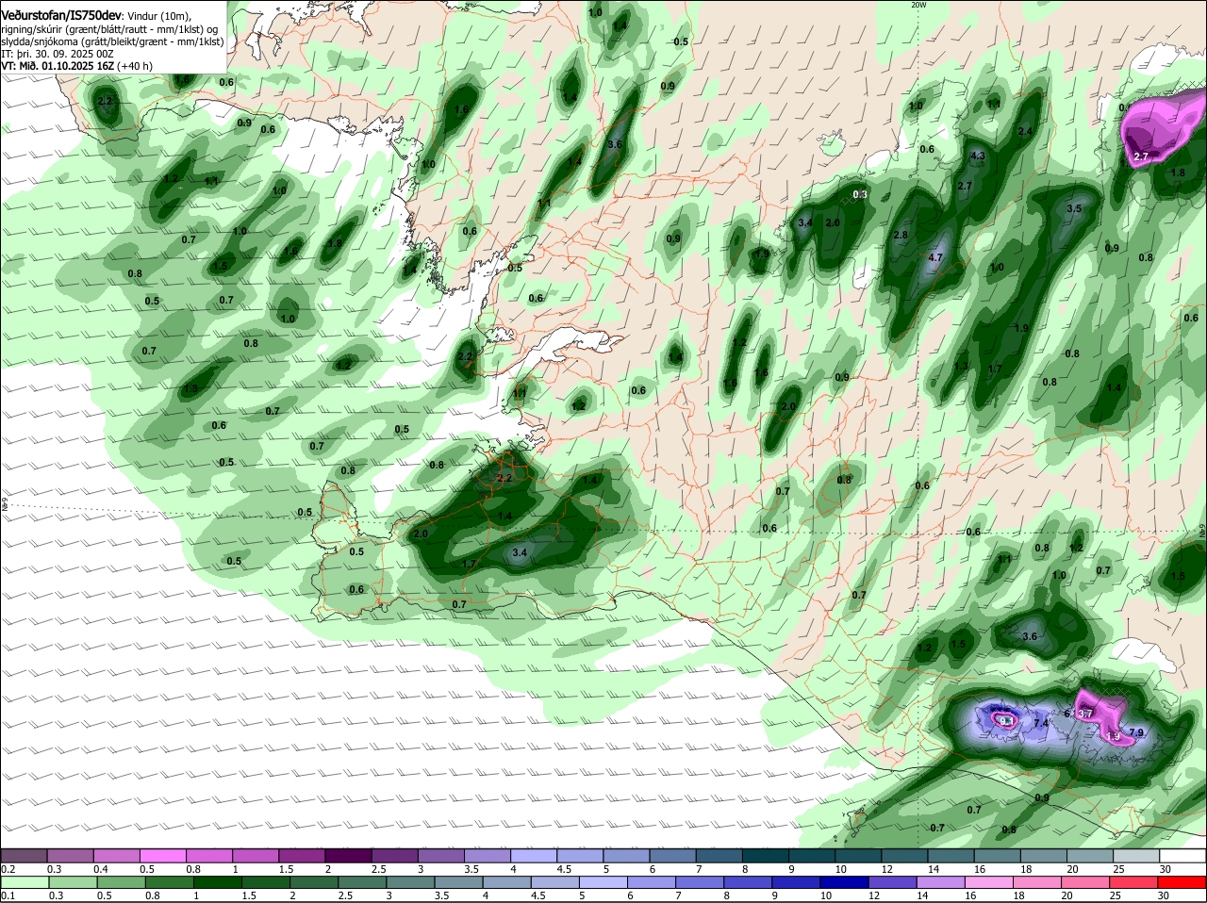Click the 3.5 precipitation value label
Viewport: 1207px width, 903px height.
click(x=1074, y=208)
